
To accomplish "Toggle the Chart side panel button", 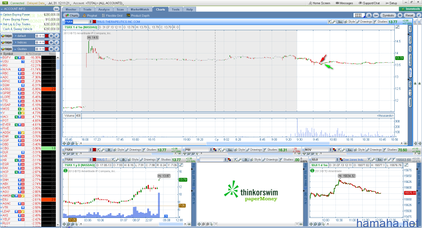I will point(411,72).
